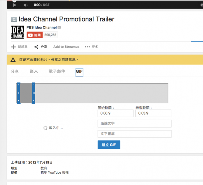Screen dimensions: 203x185
Task: Click the Idea Channel Promotional Trailer title
Action: click(x=67, y=19)
